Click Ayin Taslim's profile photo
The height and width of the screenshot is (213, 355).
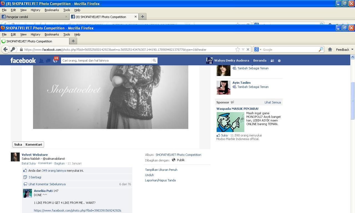tap(224, 88)
